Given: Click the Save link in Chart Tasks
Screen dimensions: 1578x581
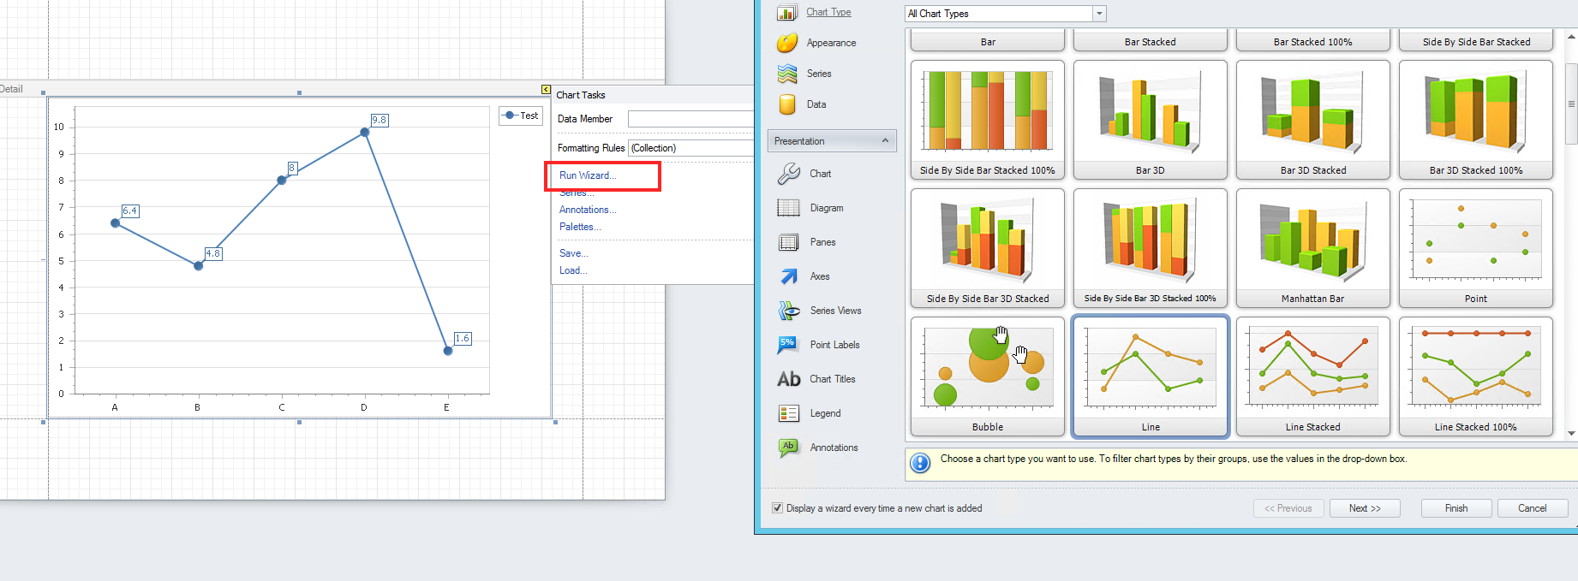Looking at the screenshot, I should [574, 253].
